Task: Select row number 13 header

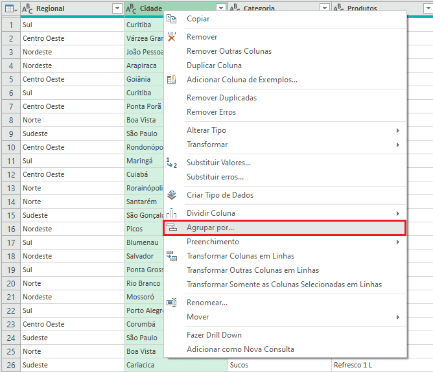Action: tap(11, 189)
